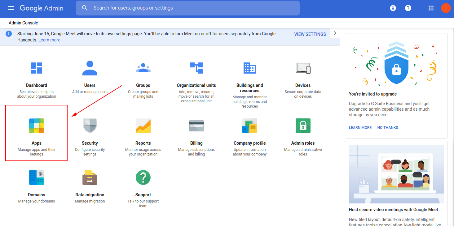Open the main hamburger menu
Image resolution: width=454 pixels, height=226 pixels.
click(11, 8)
